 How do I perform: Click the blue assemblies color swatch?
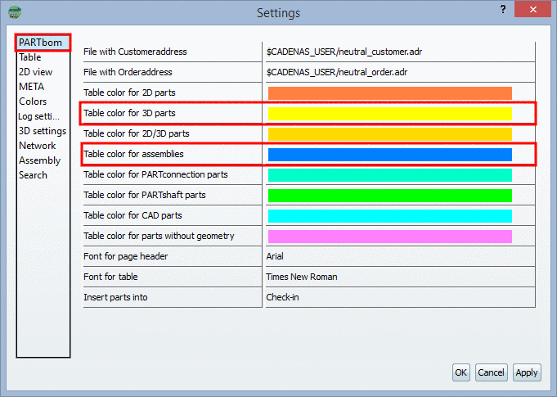[389, 154]
